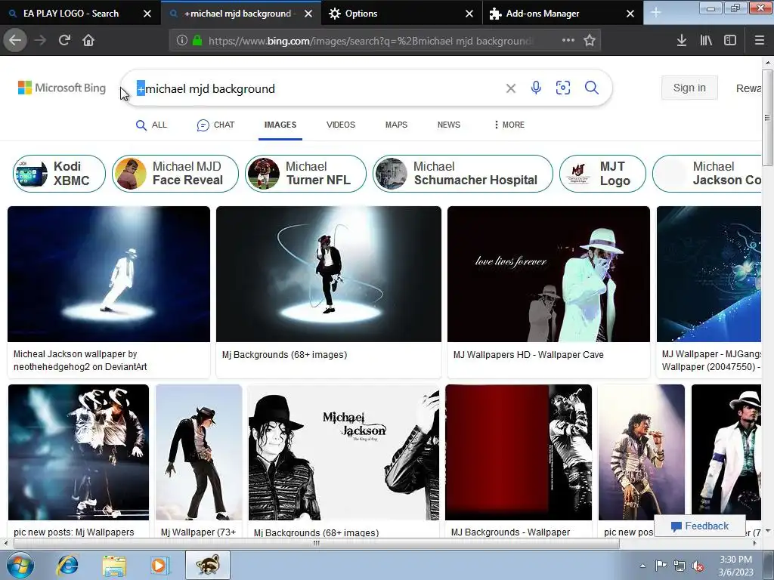Viewport: 774px width, 580px height.
Task: Click MJ Wallpapers HD - Wallpaper Cave caption
Action: (528, 355)
